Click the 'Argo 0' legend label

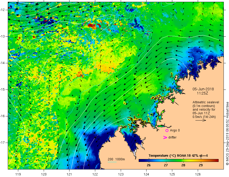coord(175,130)
